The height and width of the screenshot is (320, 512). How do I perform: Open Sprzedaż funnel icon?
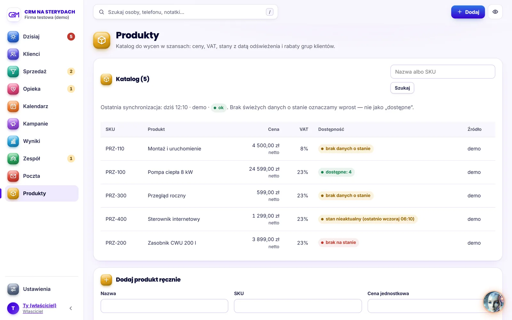13,72
